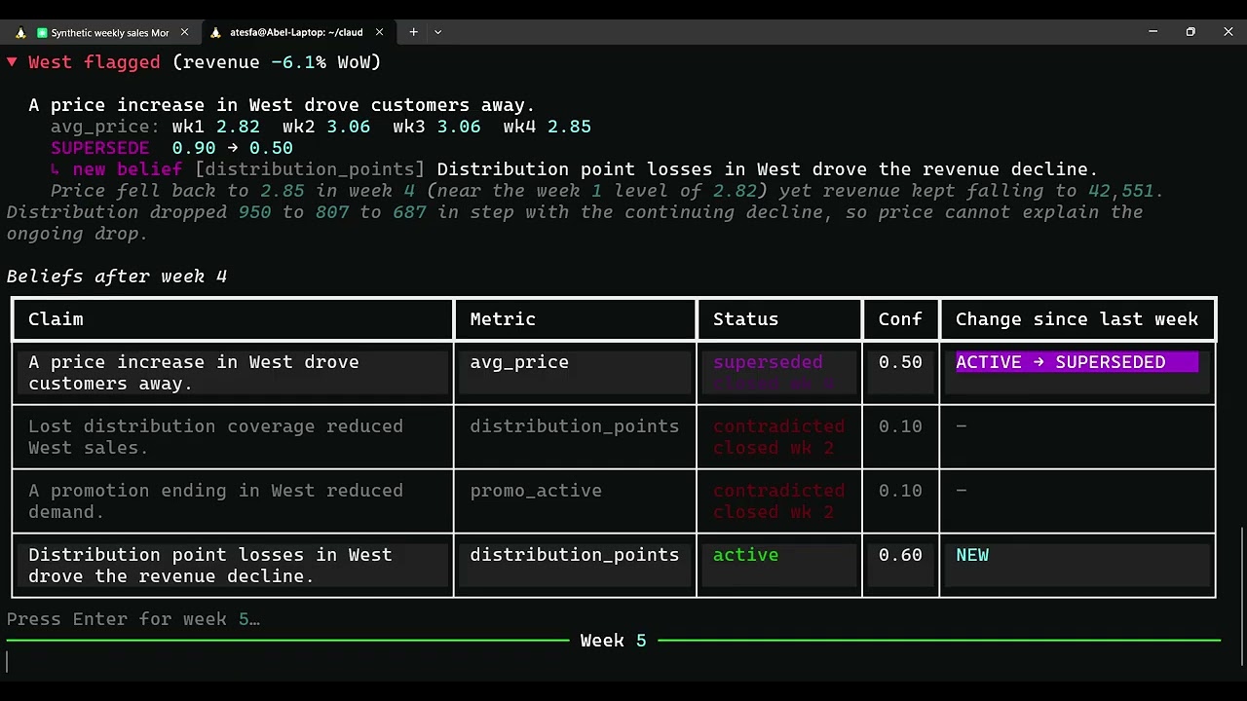Click the penguin icon on the Synthetic weekly sales tab
The height and width of the screenshot is (701, 1247).
(20, 32)
